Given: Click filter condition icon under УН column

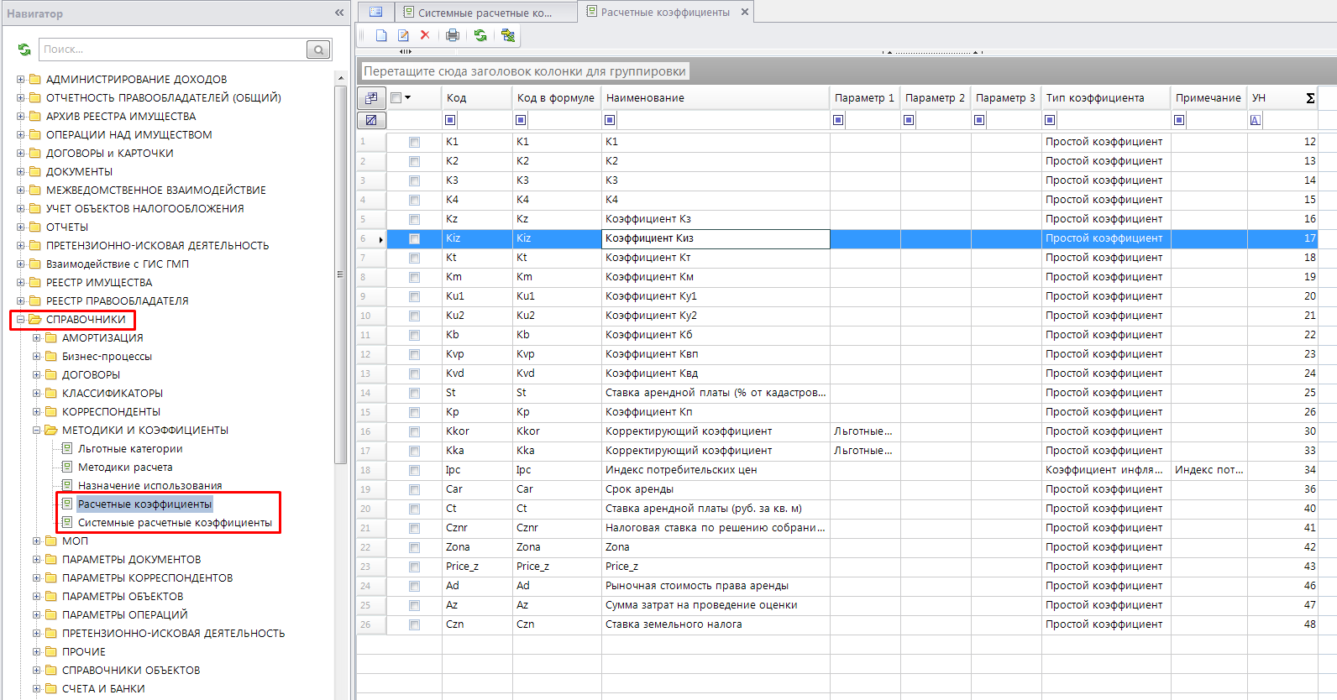Looking at the screenshot, I should 1256,120.
